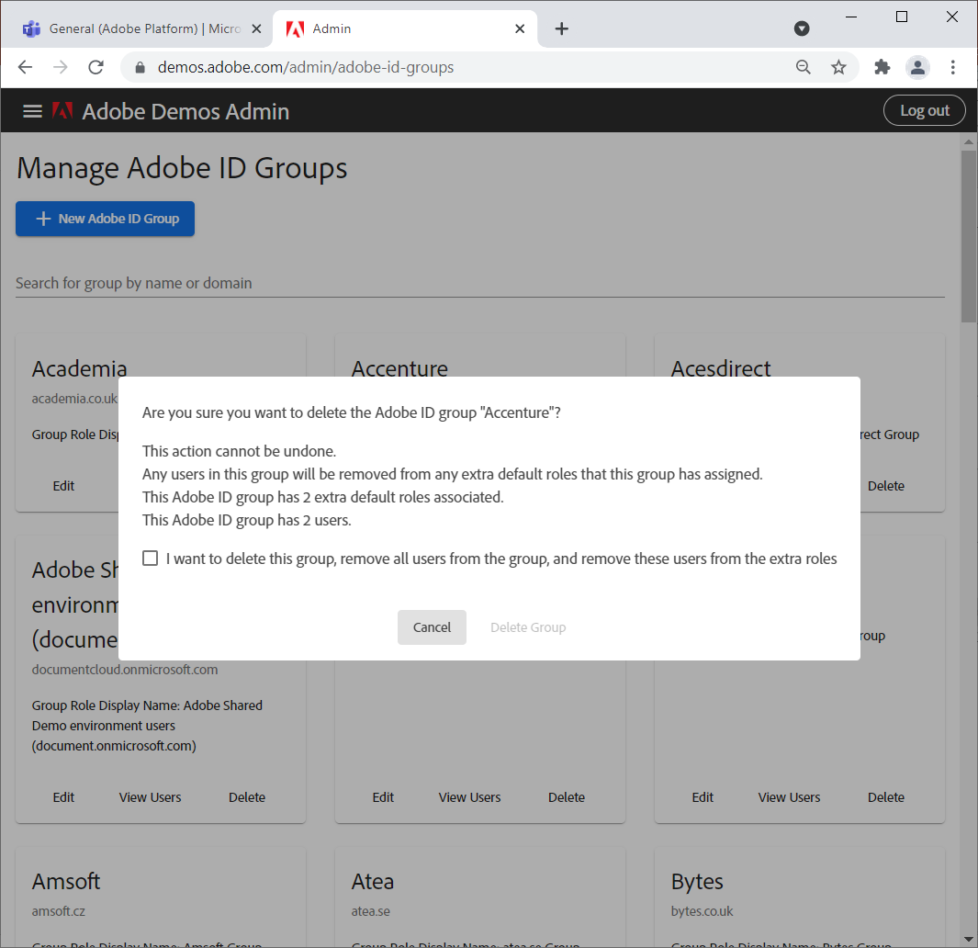Check the confirm delete group checkbox
The width and height of the screenshot is (978, 948).
tap(151, 558)
